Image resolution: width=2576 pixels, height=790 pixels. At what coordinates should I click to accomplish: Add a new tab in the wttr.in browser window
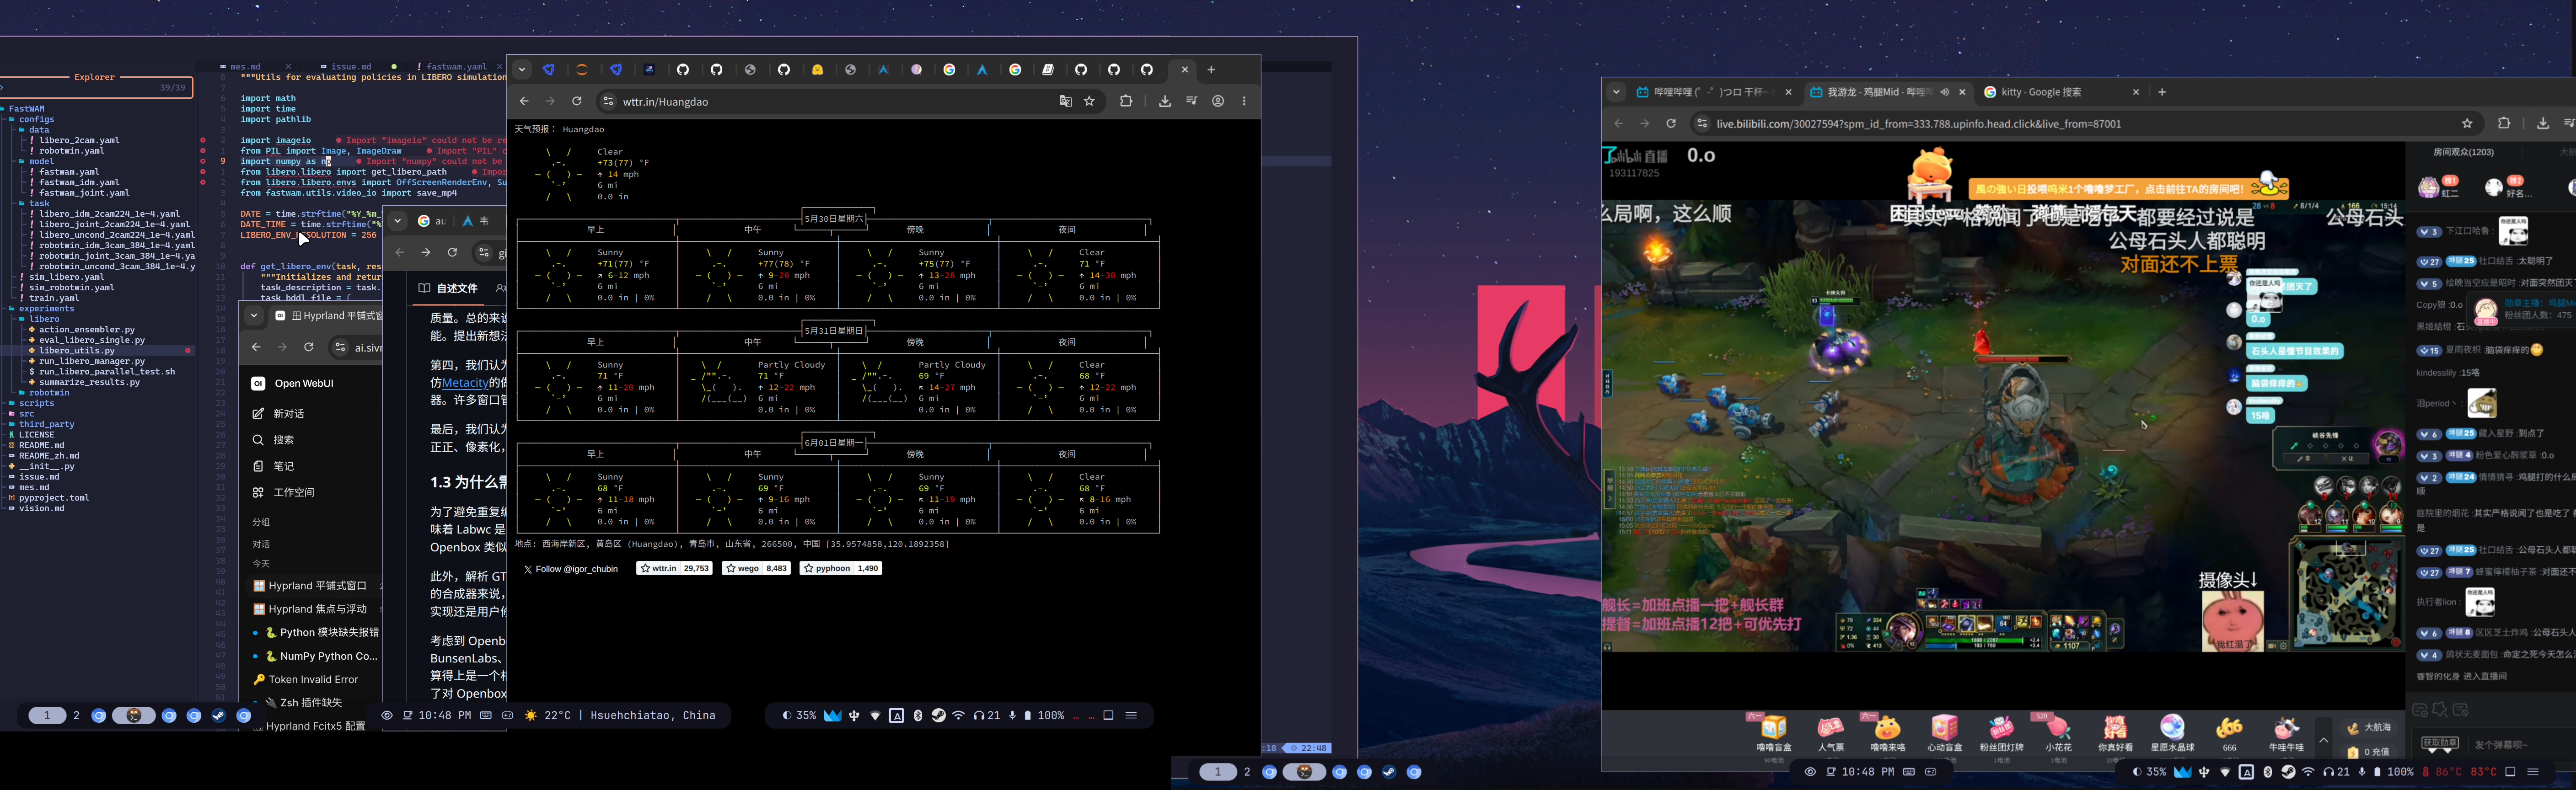1211,69
